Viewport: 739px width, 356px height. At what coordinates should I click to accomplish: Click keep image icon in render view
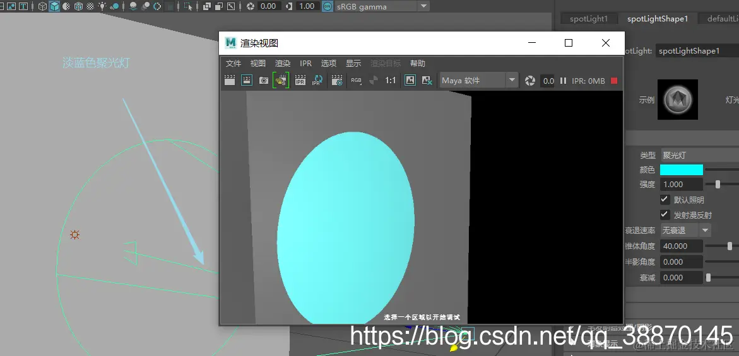pyautogui.click(x=410, y=81)
